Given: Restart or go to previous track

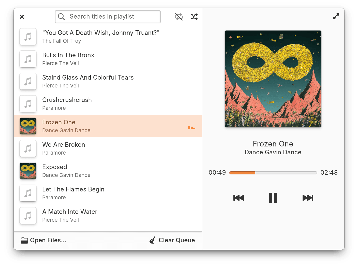Looking at the screenshot, I should tap(238, 198).
